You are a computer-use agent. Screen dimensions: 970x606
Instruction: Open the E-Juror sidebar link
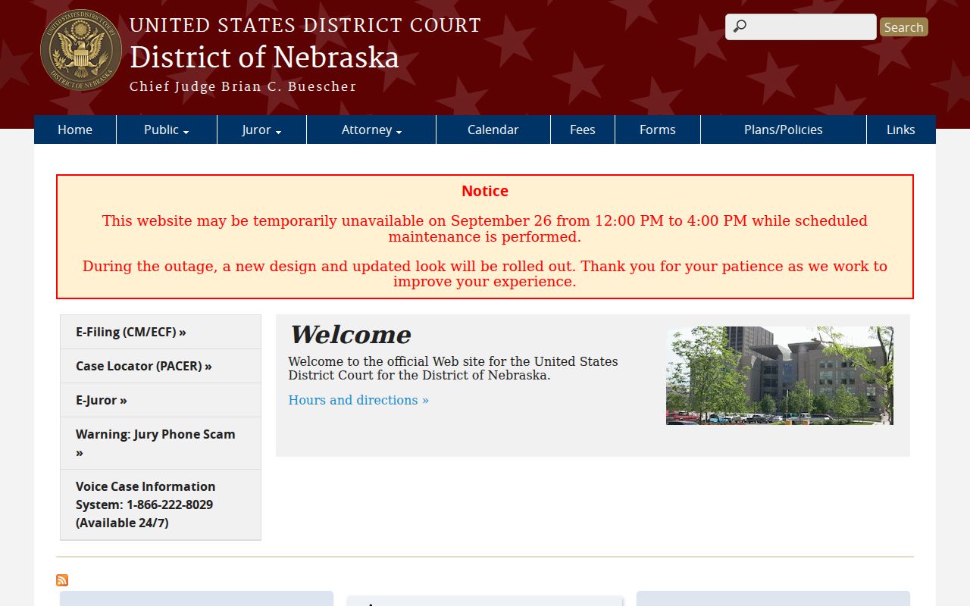click(x=161, y=400)
